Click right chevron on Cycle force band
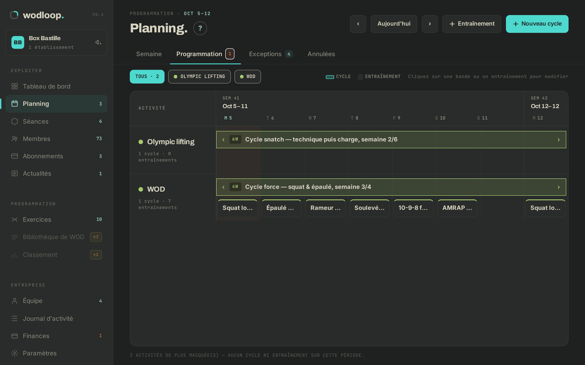This screenshot has height=365, width=585. click(559, 187)
